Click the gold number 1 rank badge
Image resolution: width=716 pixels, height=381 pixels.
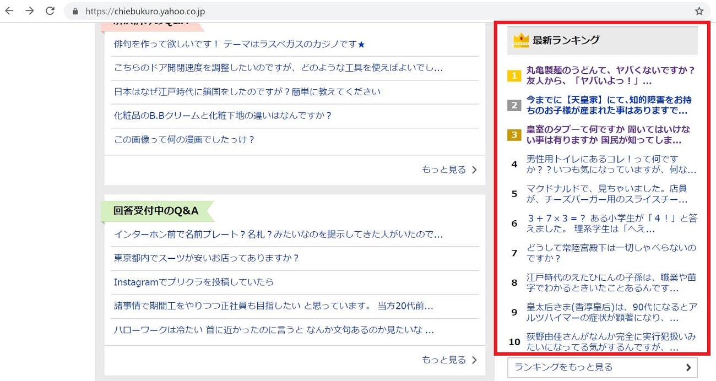click(514, 76)
